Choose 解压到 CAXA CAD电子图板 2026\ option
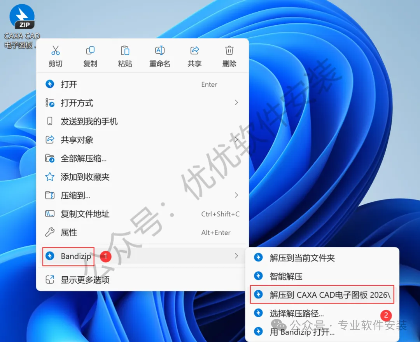 pyautogui.click(x=322, y=295)
